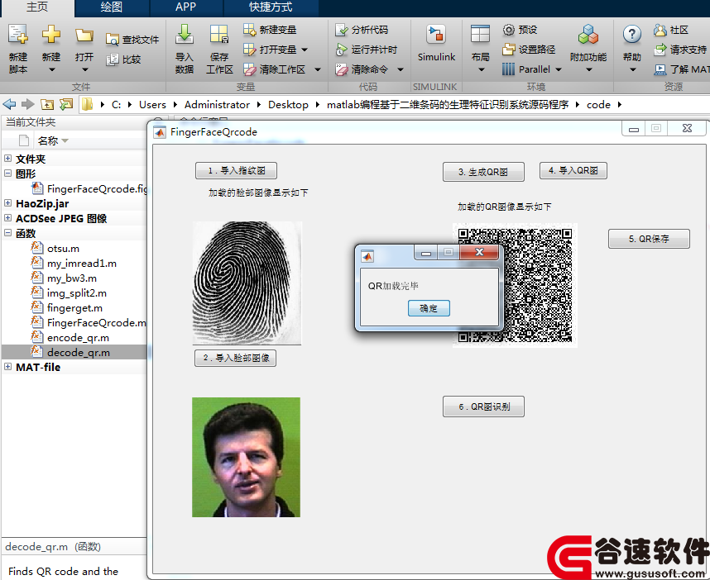Viewport: 710px width, 580px height.
Task: Collapse the 函数 group
Action: [7, 233]
